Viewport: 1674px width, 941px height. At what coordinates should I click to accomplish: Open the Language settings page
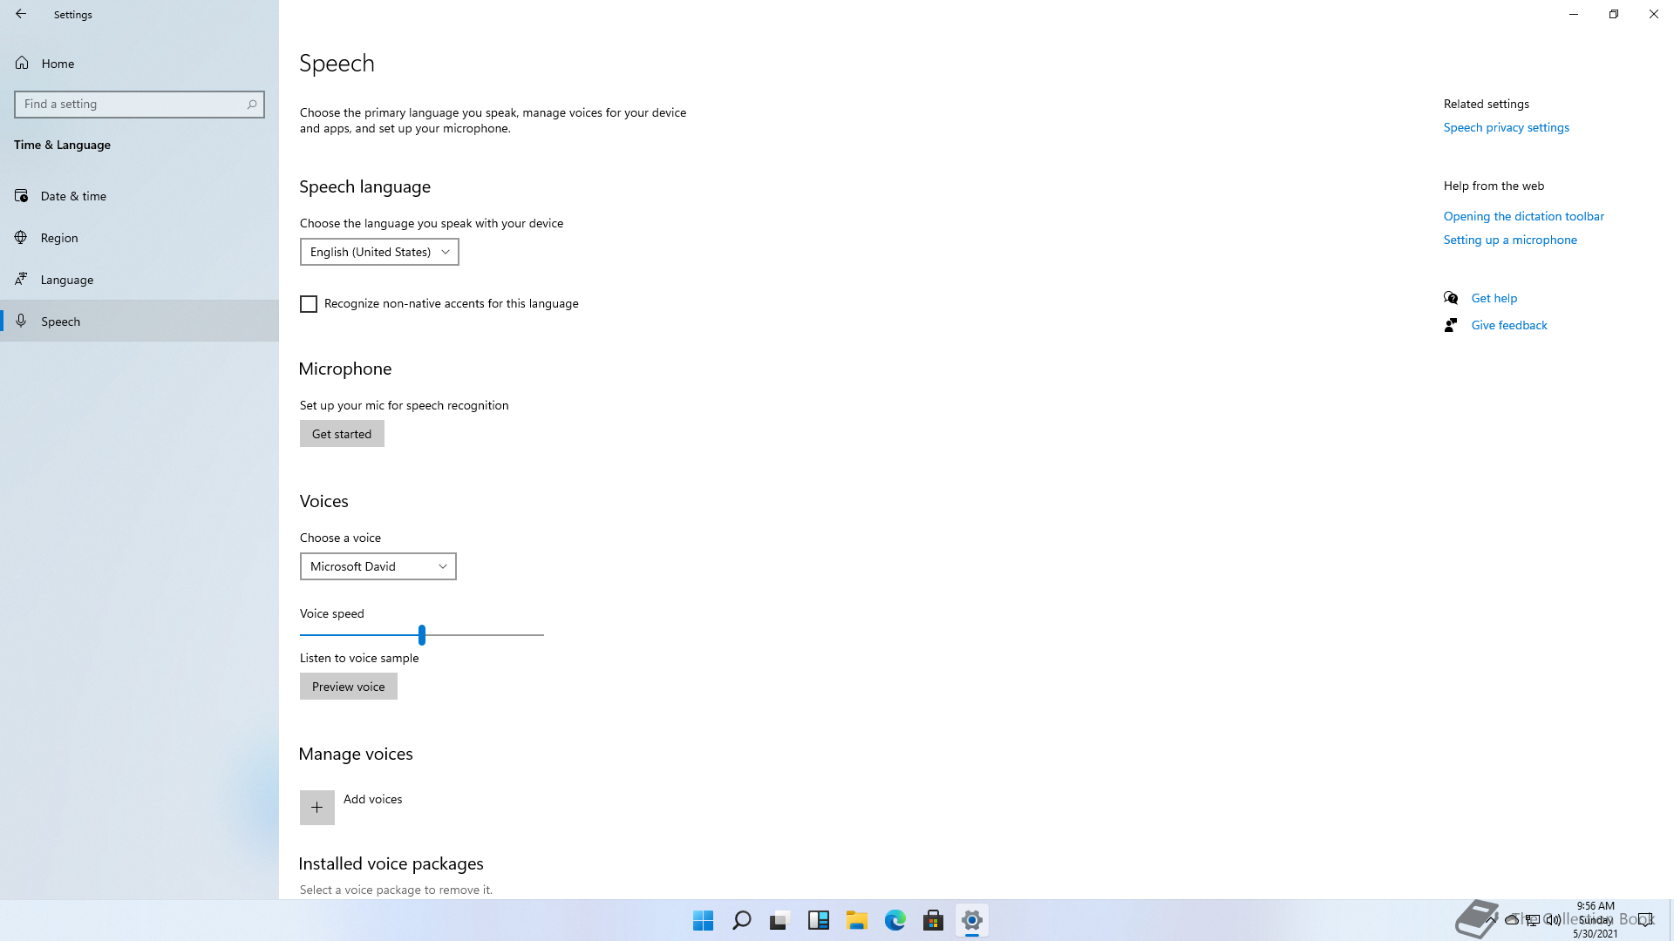(x=66, y=280)
